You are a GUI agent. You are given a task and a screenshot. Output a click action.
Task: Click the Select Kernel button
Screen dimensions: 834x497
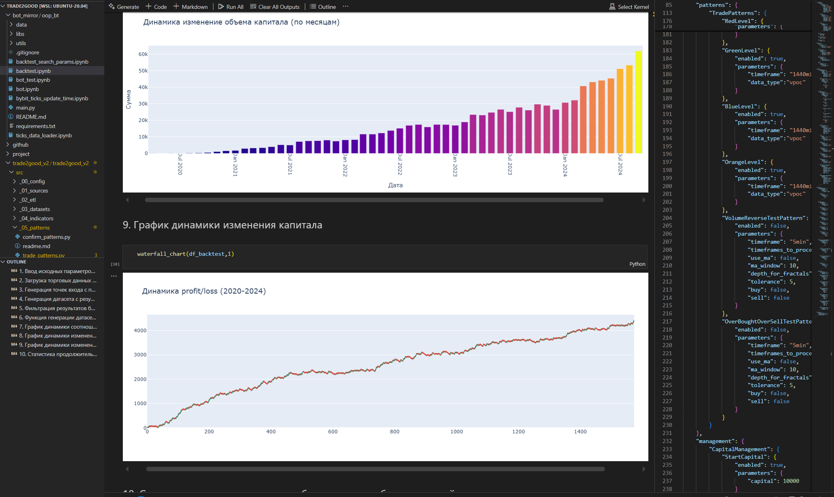coord(629,6)
